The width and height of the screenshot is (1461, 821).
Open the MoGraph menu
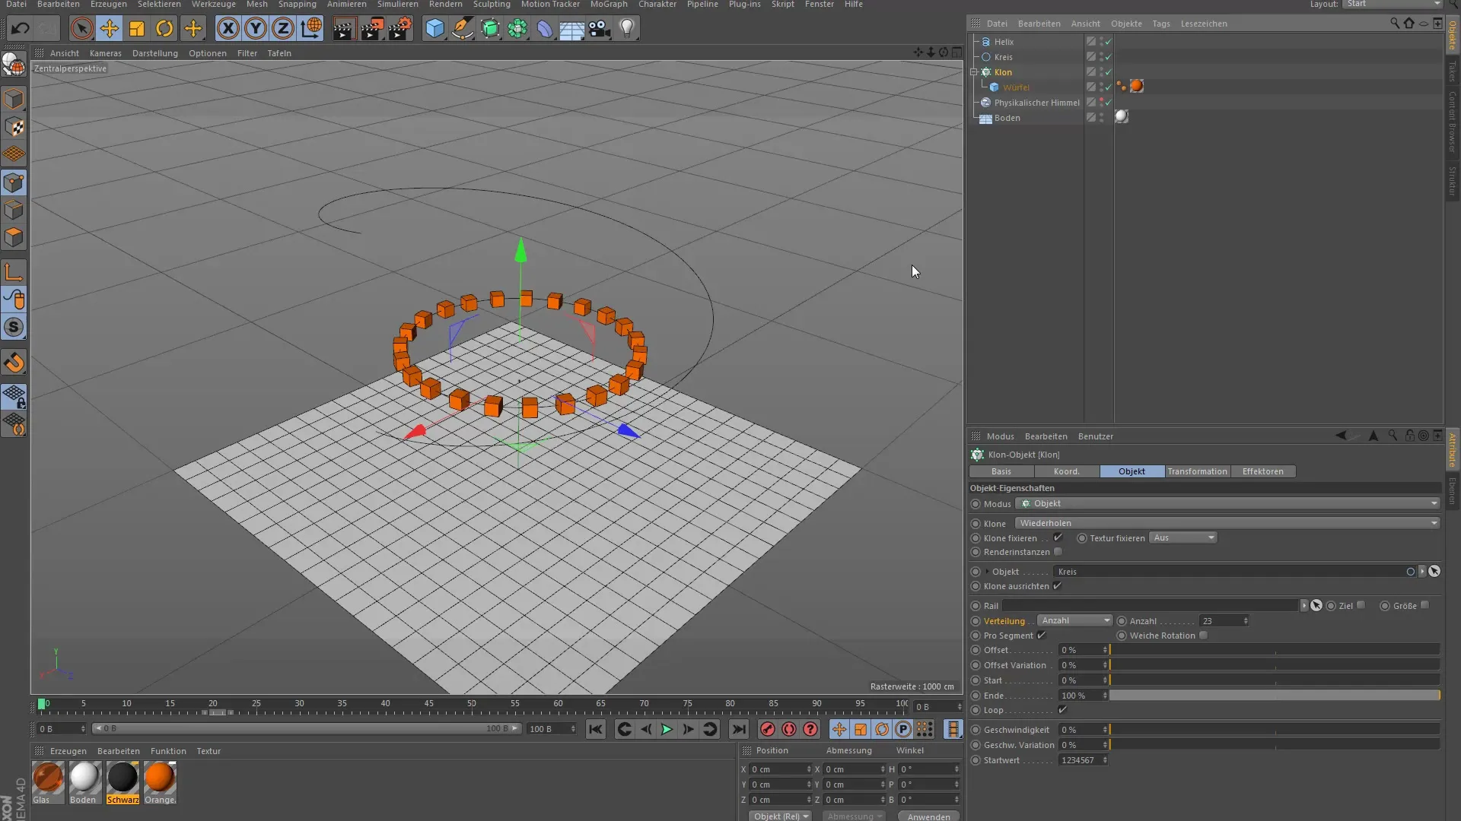point(609,5)
